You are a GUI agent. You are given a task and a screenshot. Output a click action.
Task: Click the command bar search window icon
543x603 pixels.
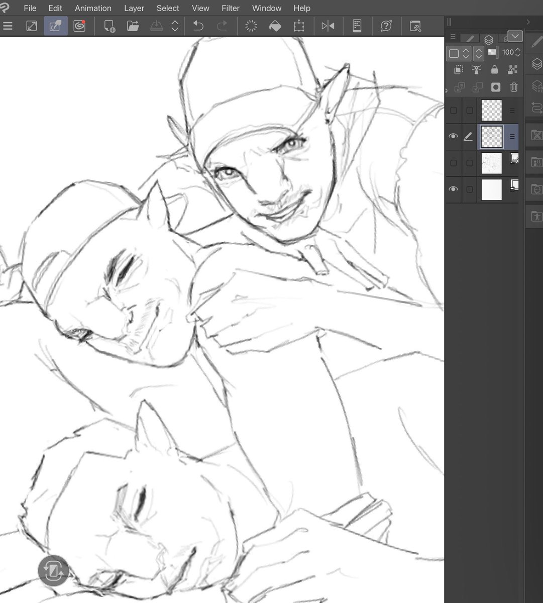[x=415, y=26]
